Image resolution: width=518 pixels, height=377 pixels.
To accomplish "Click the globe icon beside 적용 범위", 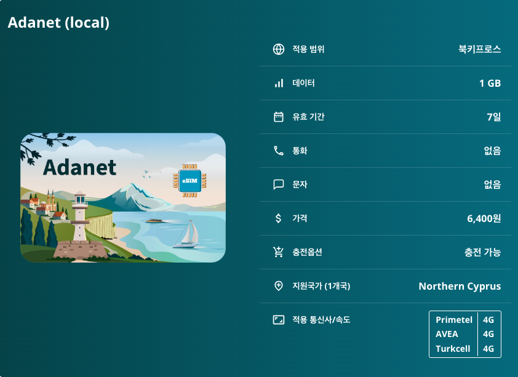I will point(279,49).
